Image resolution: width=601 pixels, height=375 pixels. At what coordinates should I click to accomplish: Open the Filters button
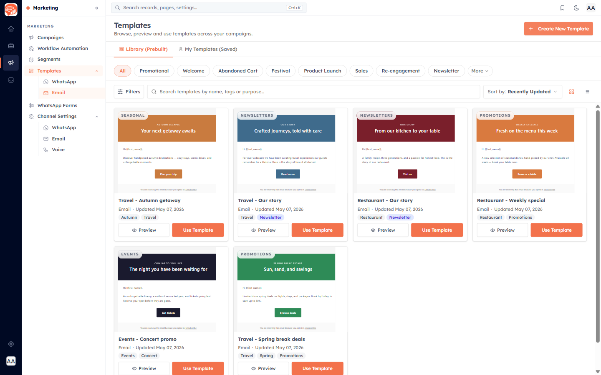point(129,92)
